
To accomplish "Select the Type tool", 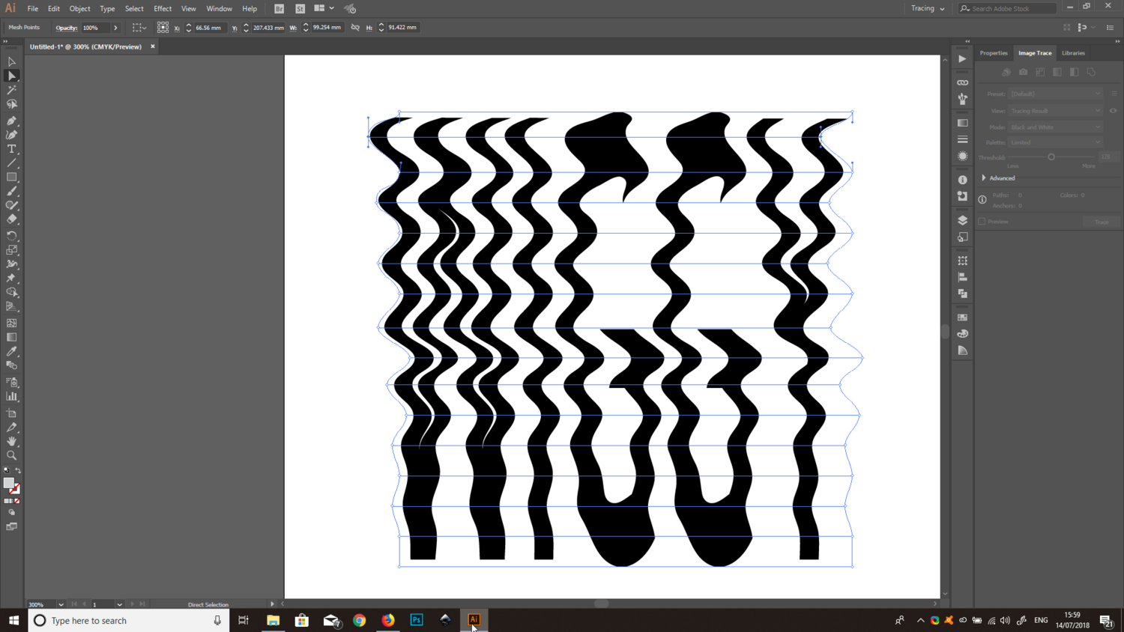I will (x=11, y=149).
